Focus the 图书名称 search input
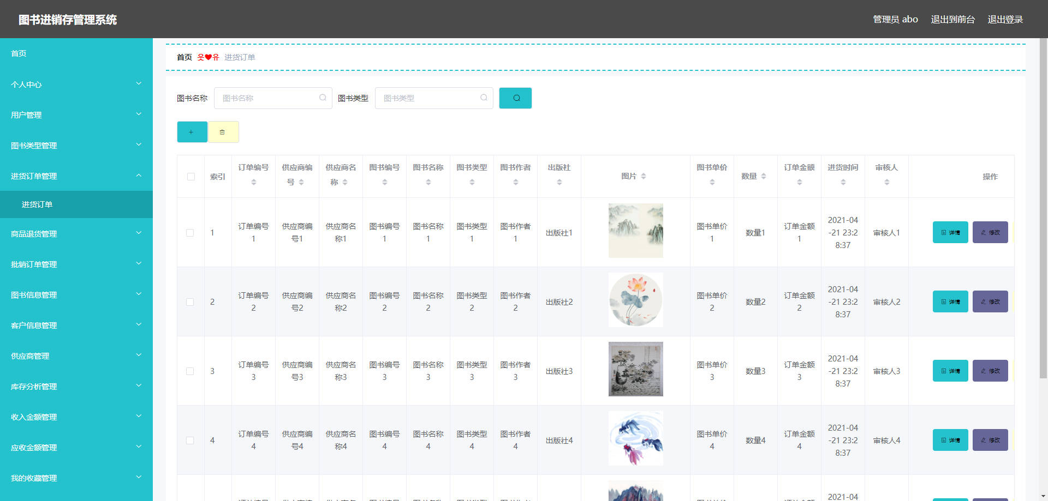Screen dimensions: 1048x501 tap(273, 98)
